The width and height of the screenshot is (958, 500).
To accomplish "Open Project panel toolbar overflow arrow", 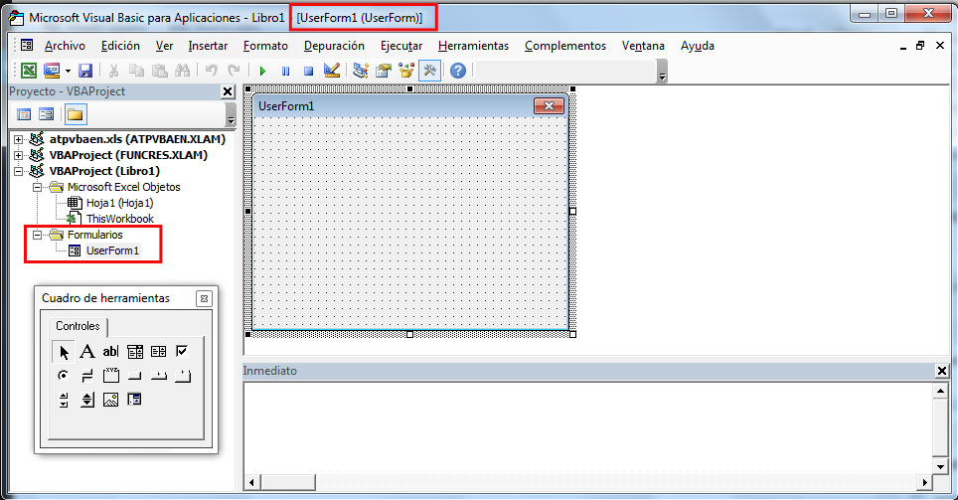I will [x=231, y=116].
